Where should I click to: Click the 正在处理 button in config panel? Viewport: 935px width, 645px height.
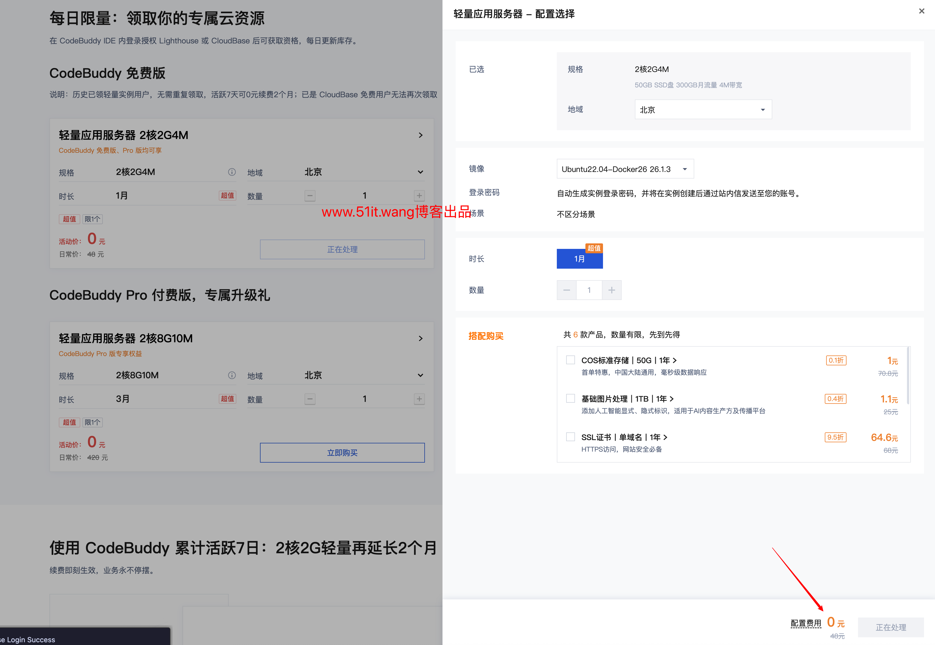pyautogui.click(x=891, y=627)
